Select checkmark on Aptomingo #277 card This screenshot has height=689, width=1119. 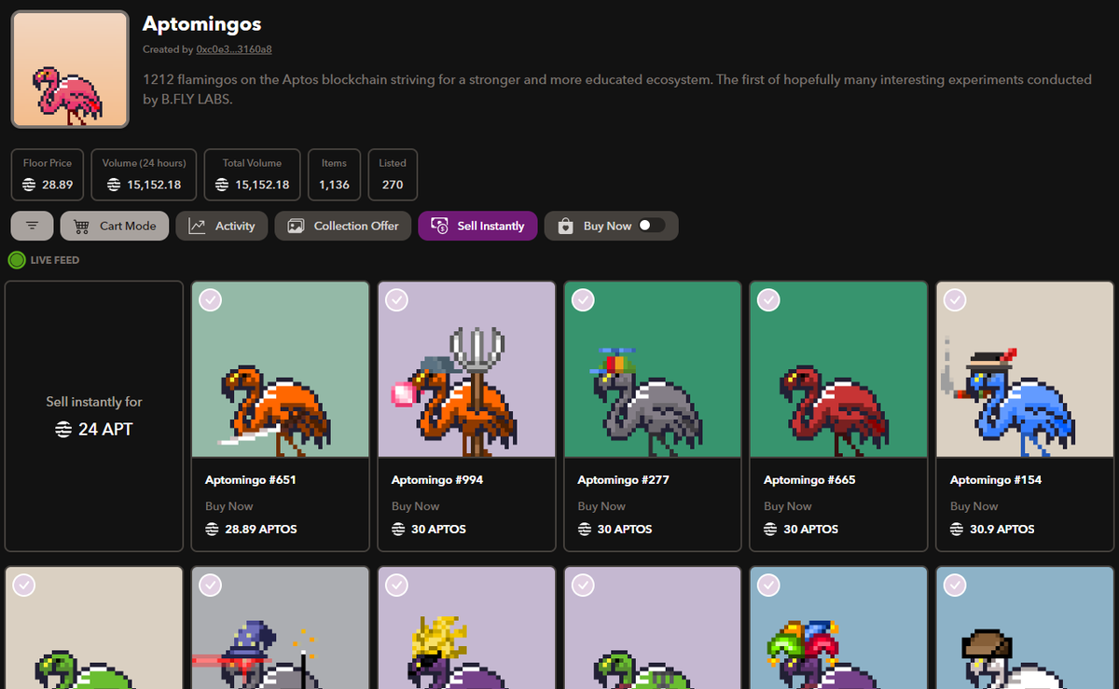click(583, 300)
